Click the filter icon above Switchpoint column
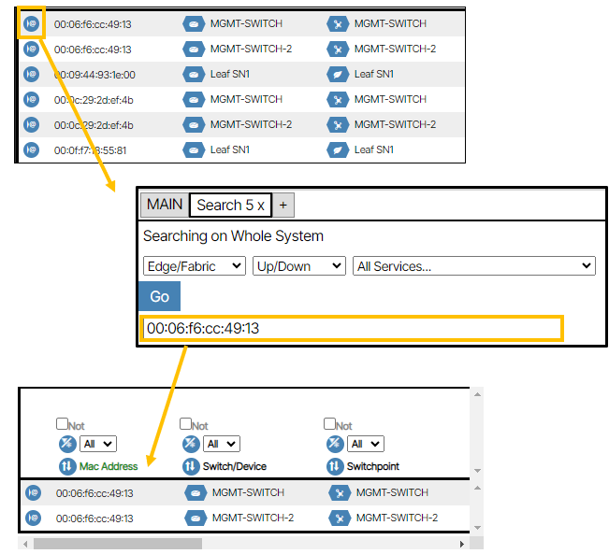 tap(334, 444)
